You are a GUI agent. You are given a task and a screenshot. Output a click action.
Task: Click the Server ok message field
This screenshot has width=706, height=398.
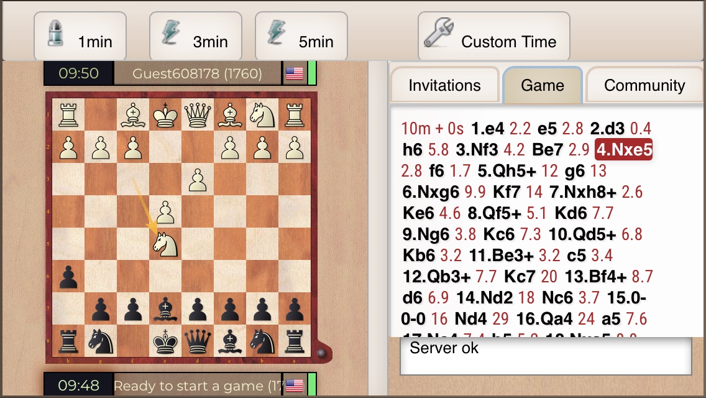click(x=546, y=356)
